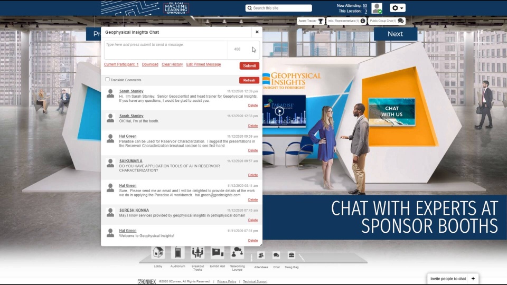
Task: Open the Privacy Policy link
Action: (227, 281)
